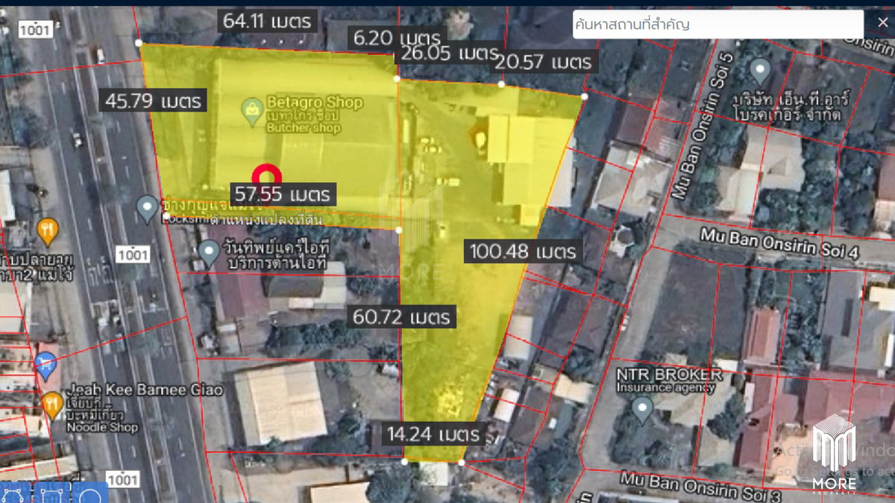This screenshot has width=895, height=503.
Task: Click the 26.05 เมตร measurement label
Action: click(x=448, y=53)
